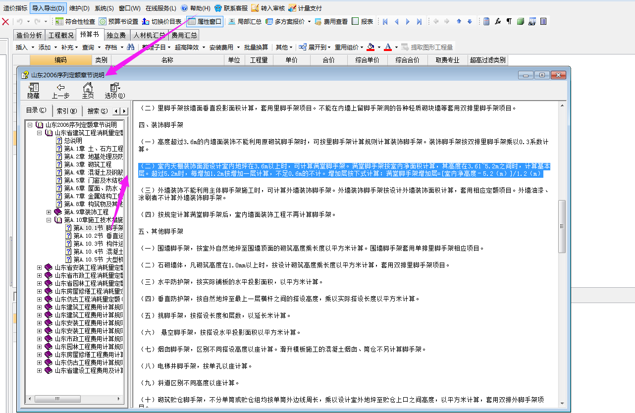
Task: Jump to first record navigation arrow
Action: coord(385,21)
